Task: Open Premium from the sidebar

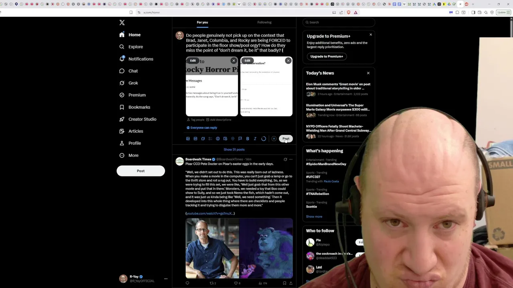Action: point(132,95)
